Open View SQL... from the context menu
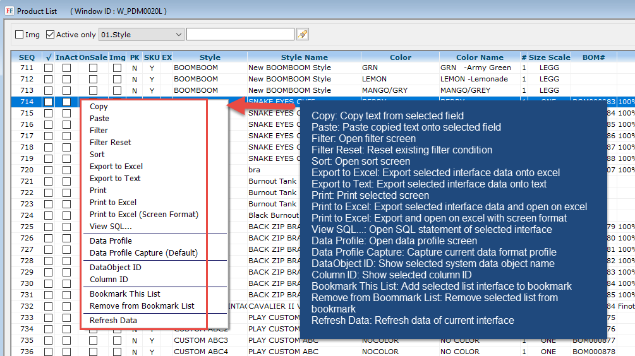This screenshot has height=356, width=635. [x=111, y=227]
